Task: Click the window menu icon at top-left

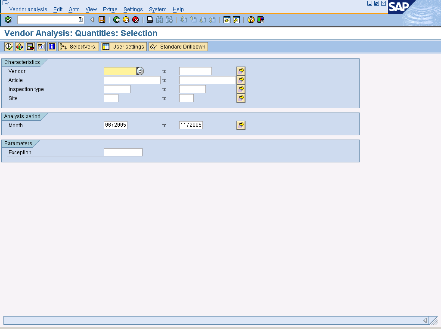Action: pyautogui.click(x=6, y=3)
